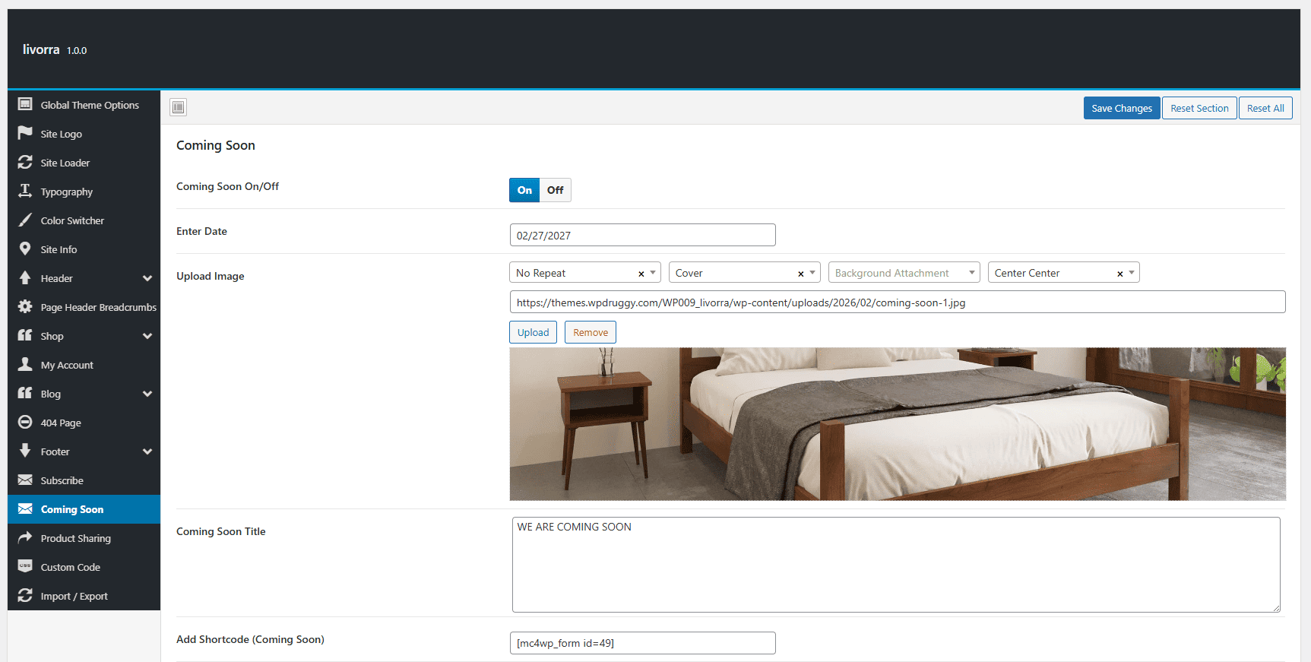The height and width of the screenshot is (662, 1311).
Task: Click the Color Switcher brush icon
Action: pos(25,220)
